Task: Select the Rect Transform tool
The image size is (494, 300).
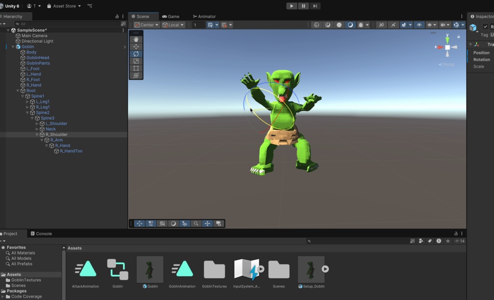Action: click(136, 69)
